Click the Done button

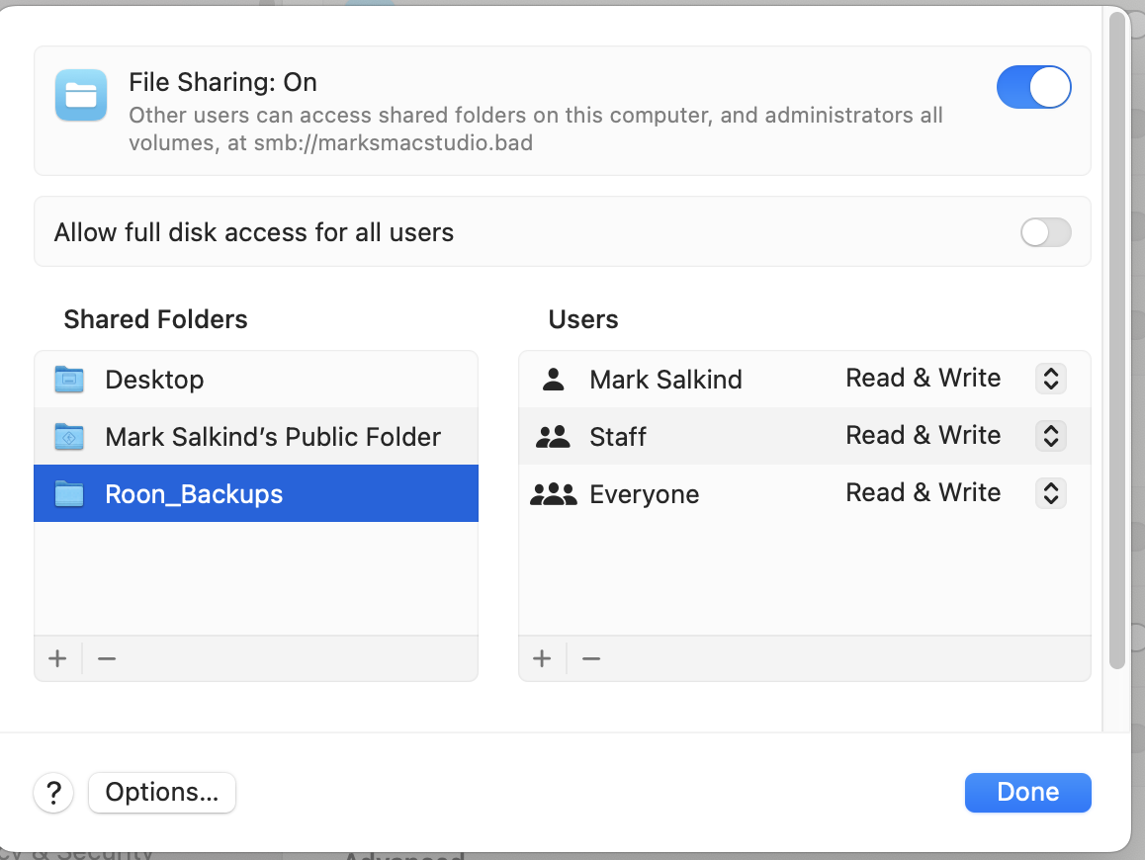(x=1027, y=792)
